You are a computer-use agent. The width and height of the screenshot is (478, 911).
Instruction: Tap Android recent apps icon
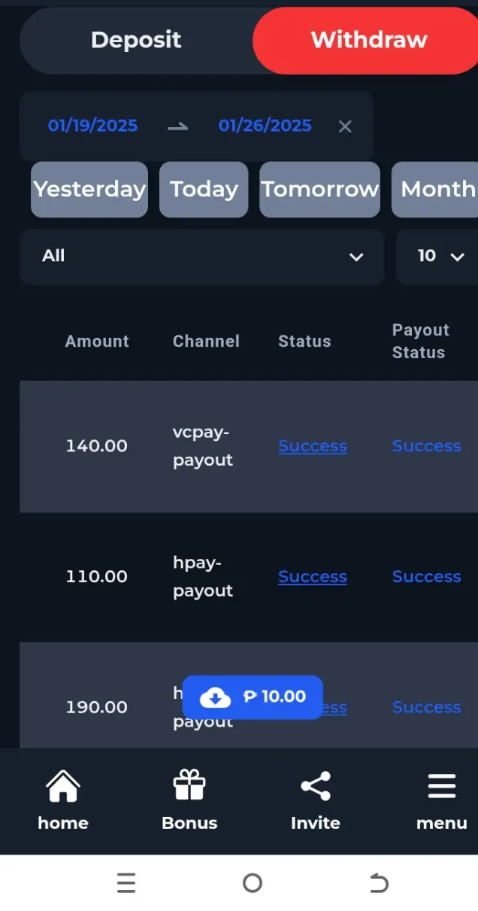pyautogui.click(x=126, y=882)
